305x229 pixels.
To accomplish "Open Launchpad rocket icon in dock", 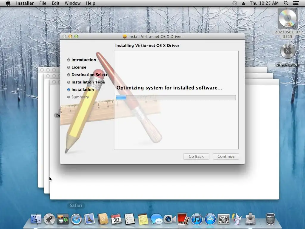I will [49, 219].
